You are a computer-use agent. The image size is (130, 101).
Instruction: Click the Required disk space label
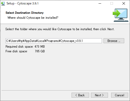(19, 47)
